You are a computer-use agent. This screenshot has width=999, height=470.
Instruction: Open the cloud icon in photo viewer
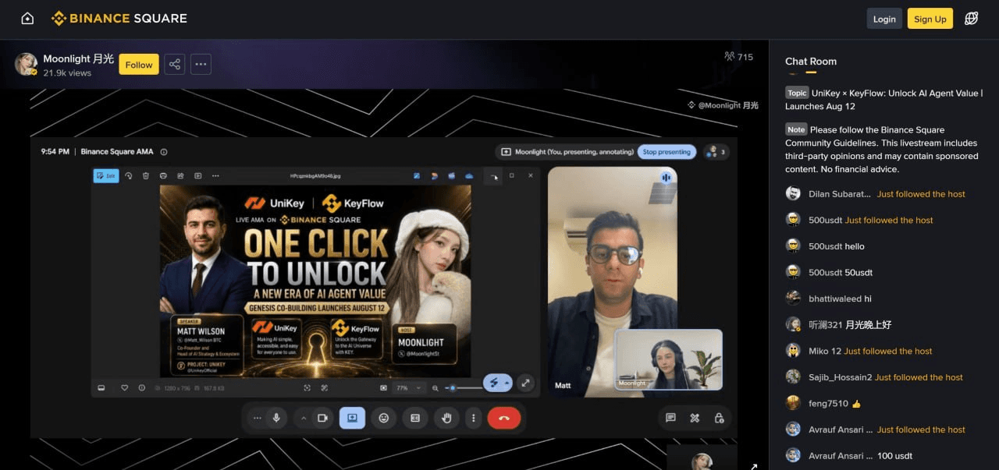pos(469,175)
